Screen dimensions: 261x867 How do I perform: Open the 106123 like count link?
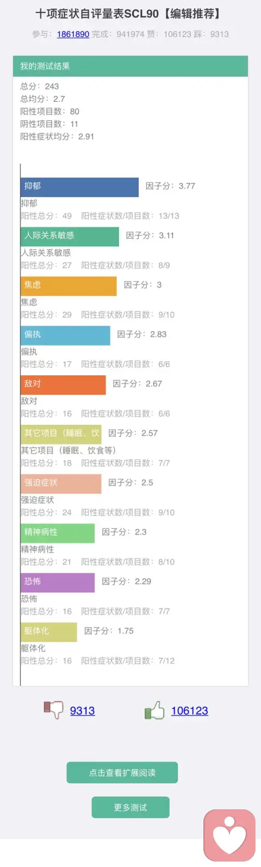(x=189, y=710)
